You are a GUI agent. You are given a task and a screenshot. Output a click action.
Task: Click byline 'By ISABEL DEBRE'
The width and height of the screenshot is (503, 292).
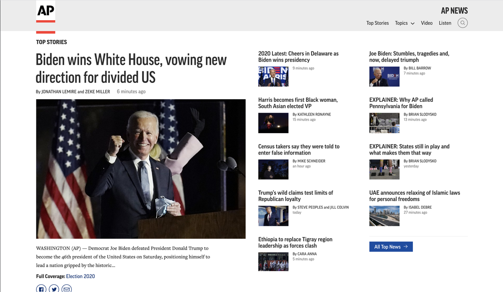click(417, 207)
